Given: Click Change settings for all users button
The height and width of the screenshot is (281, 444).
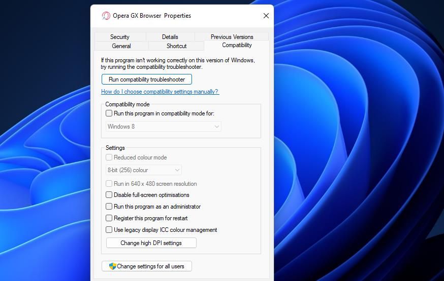Looking at the screenshot, I should (147, 266).
